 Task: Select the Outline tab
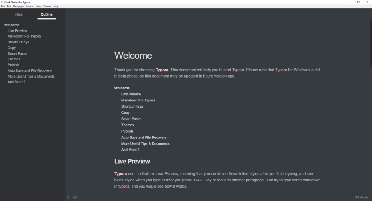click(46, 14)
